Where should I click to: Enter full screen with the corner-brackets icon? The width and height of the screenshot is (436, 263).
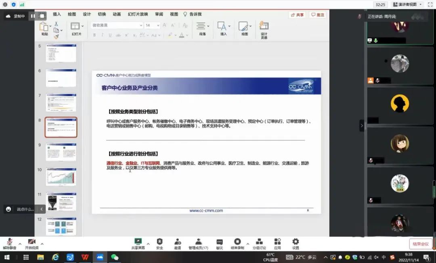coord(430,4)
